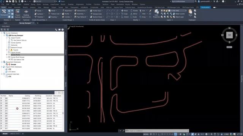This screenshot has width=243, height=136.
Task: Select Figure Groups tree item
Action: (16, 52)
